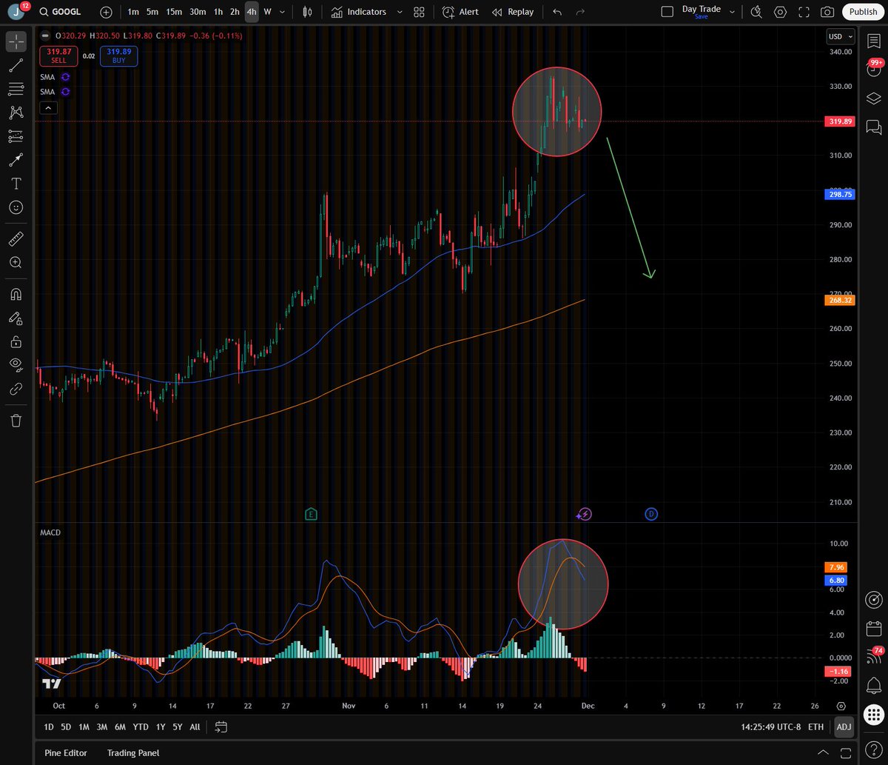Expand the timeframe dropdown next to W
This screenshot has height=765, width=888.
pos(281,12)
